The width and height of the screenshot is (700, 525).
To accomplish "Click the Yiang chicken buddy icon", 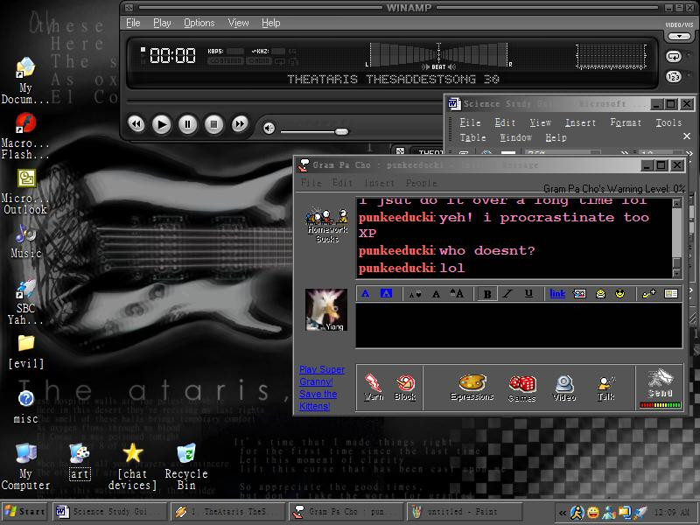I will (326, 310).
